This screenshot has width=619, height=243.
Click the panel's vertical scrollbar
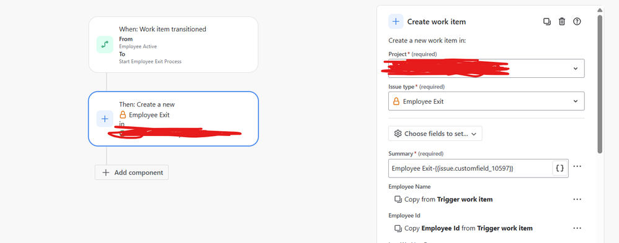tap(600, 83)
